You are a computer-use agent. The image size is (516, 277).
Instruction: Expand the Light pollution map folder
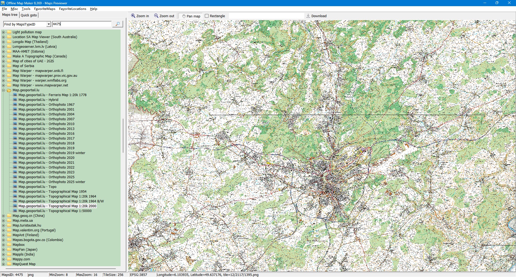click(3, 32)
